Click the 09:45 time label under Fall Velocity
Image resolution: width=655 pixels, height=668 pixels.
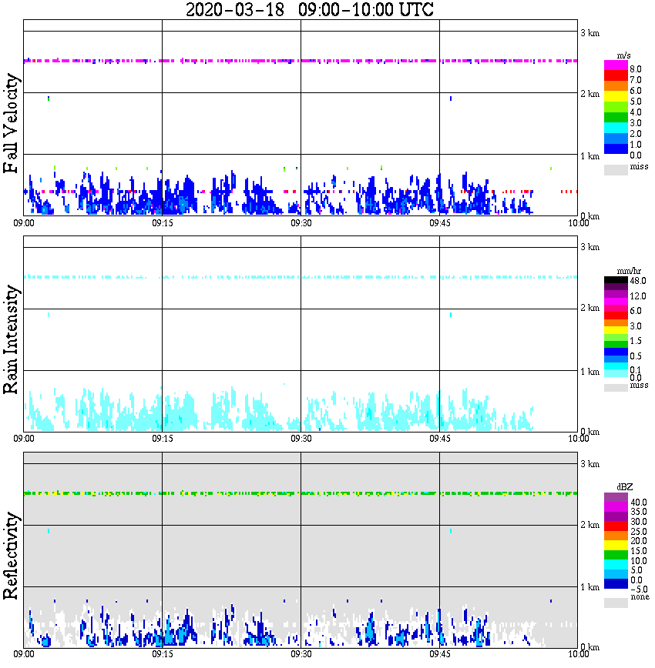click(440, 223)
